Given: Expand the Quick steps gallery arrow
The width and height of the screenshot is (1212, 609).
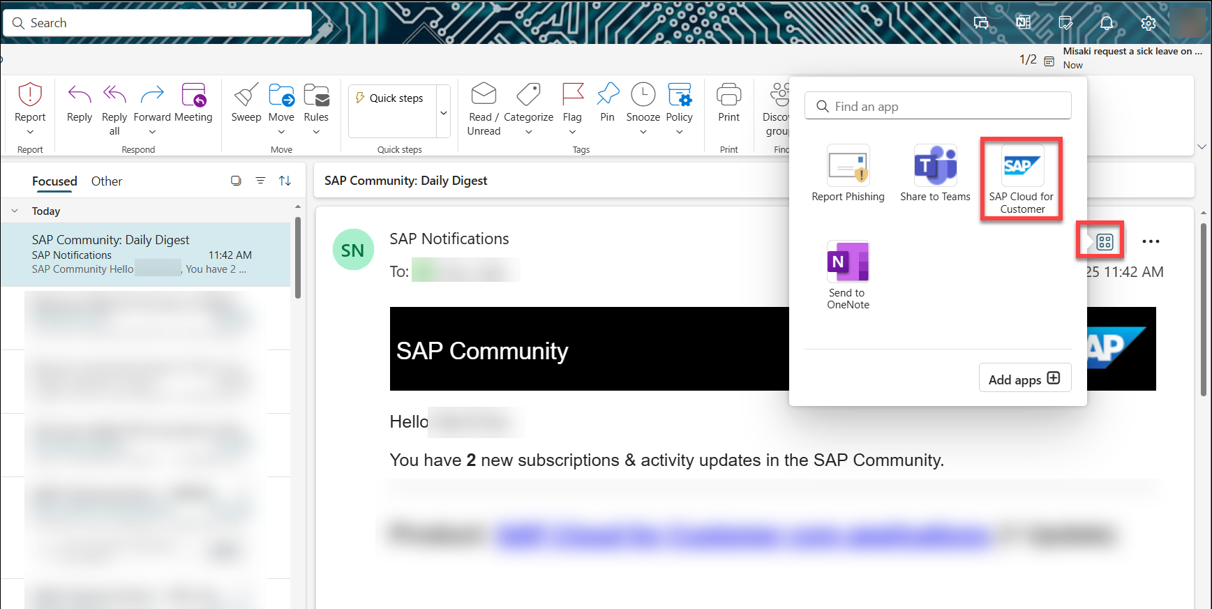Looking at the screenshot, I should [x=444, y=112].
